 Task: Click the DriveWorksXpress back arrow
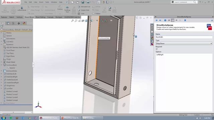pyautogui.click(x=156, y=20)
